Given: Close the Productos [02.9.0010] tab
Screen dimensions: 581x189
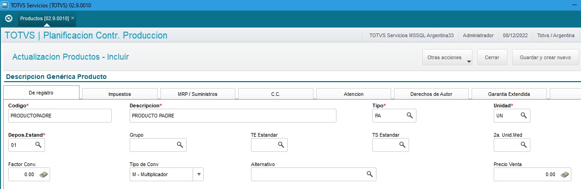Looking at the screenshot, I should [x=73, y=18].
